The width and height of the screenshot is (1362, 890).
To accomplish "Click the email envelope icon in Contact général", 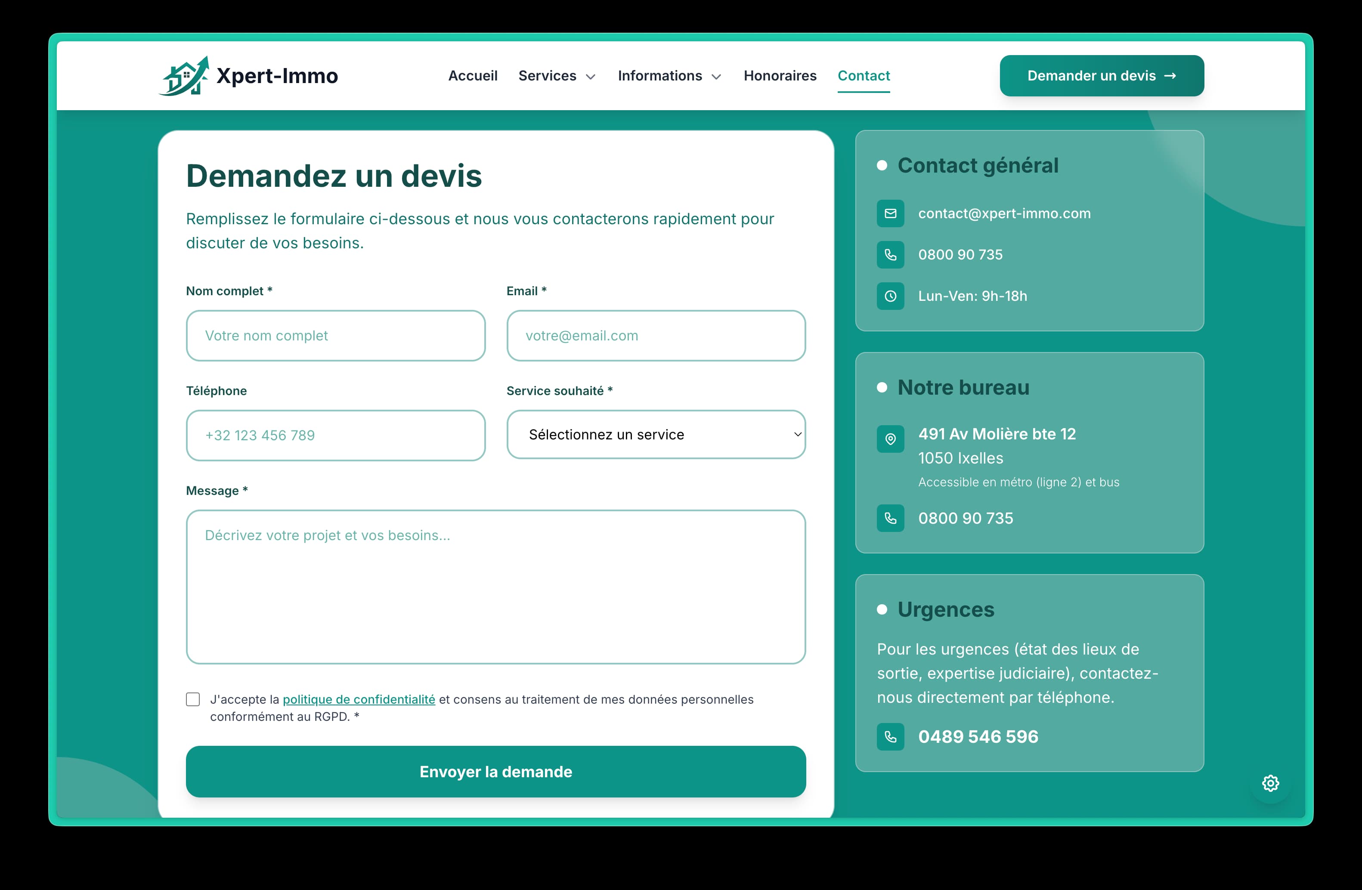I will 891,213.
